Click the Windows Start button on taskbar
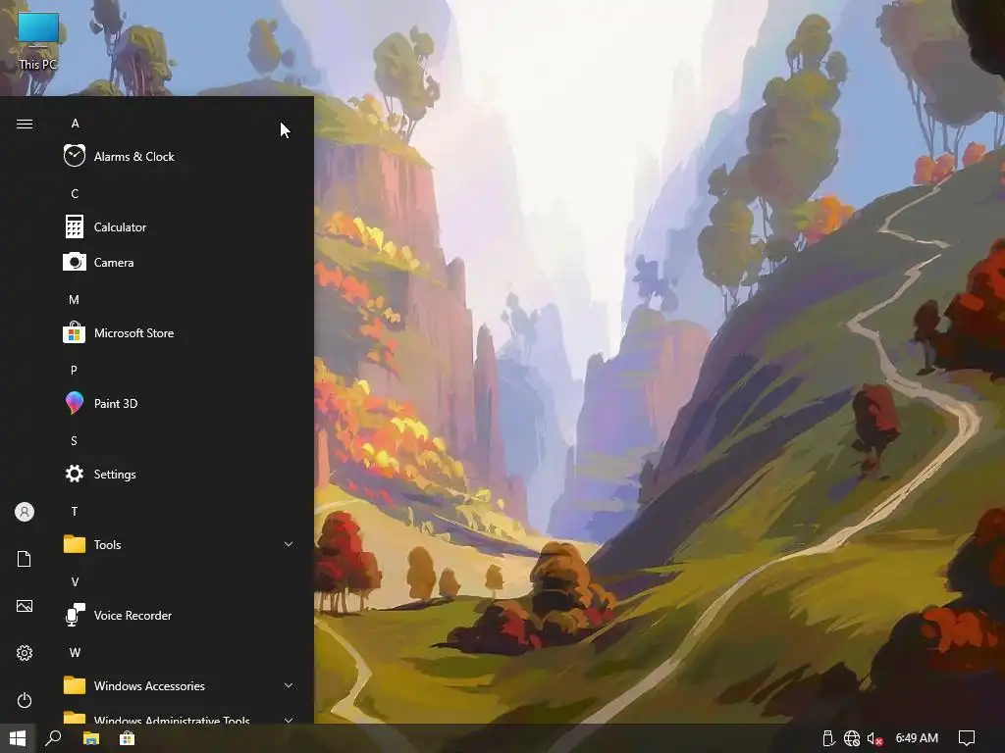Image resolution: width=1005 pixels, height=753 pixels. [x=18, y=738]
